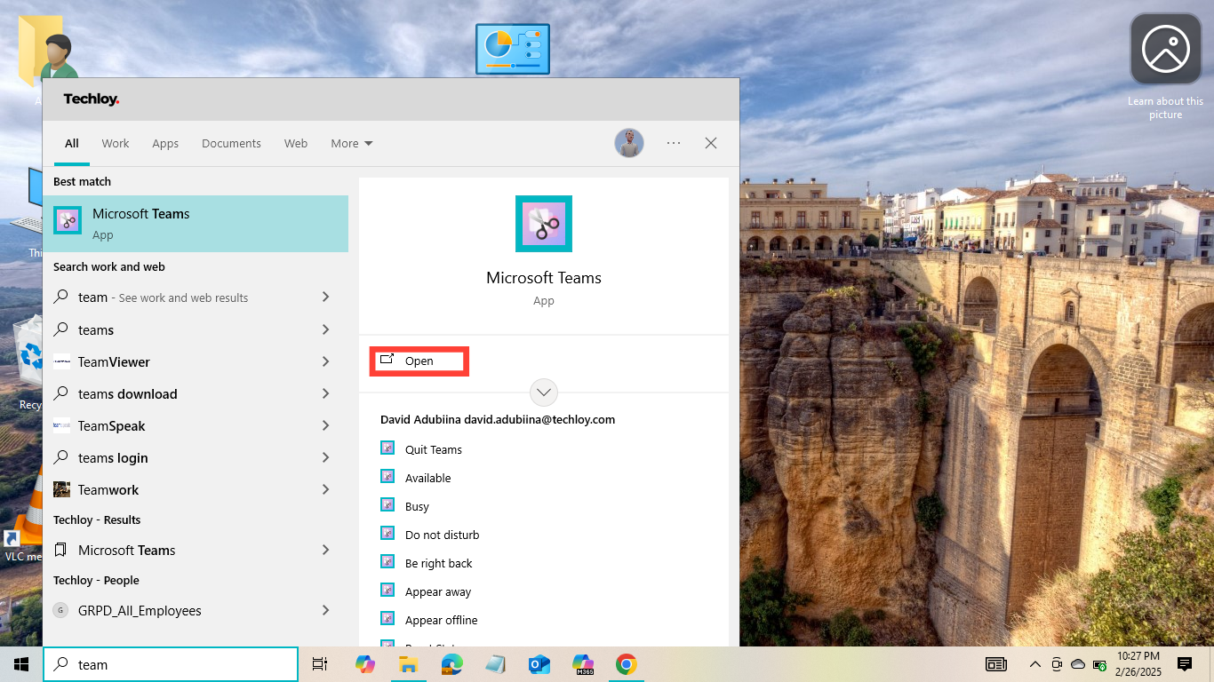Expand the TeamViewer result arrow
The height and width of the screenshot is (682, 1214).
point(325,362)
